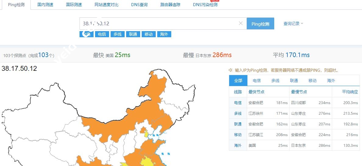Image resolution: width=362 pixels, height=166 pixels.
Task: Open DNS查询 tab
Action: point(139,5)
